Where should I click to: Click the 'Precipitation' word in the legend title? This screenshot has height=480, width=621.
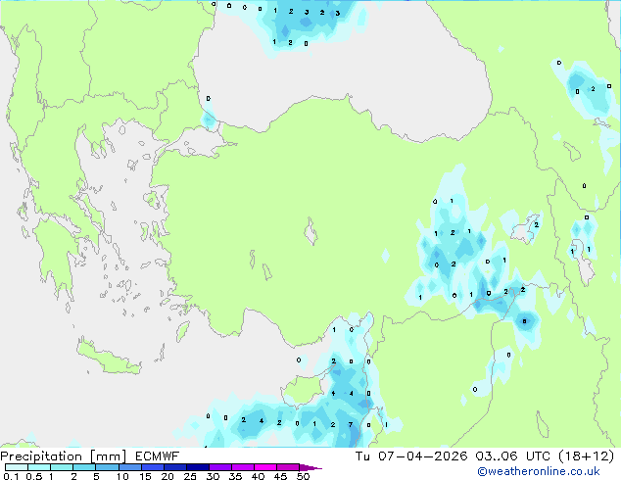click(41, 456)
